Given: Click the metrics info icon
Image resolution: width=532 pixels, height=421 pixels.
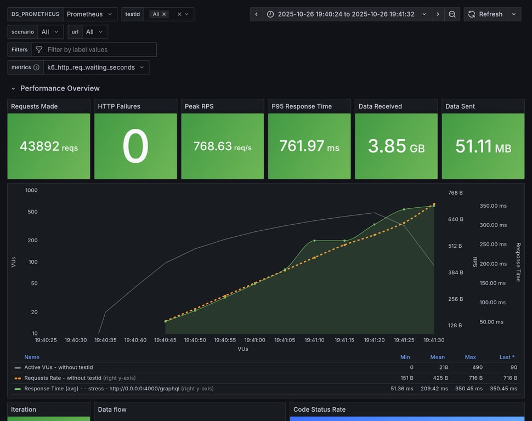Looking at the screenshot, I should point(36,67).
